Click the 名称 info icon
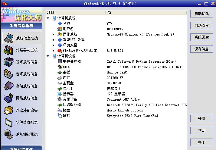This screenshot has width=216, height=150. tap(60, 23)
